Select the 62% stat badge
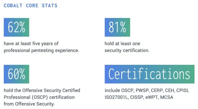The image size is (198, 109). (x=16, y=27)
